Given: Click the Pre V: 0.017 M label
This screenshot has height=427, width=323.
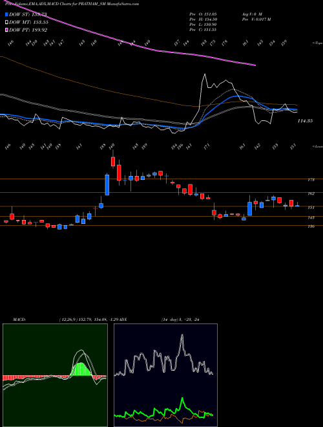Looking at the screenshot, I should click(256, 19).
